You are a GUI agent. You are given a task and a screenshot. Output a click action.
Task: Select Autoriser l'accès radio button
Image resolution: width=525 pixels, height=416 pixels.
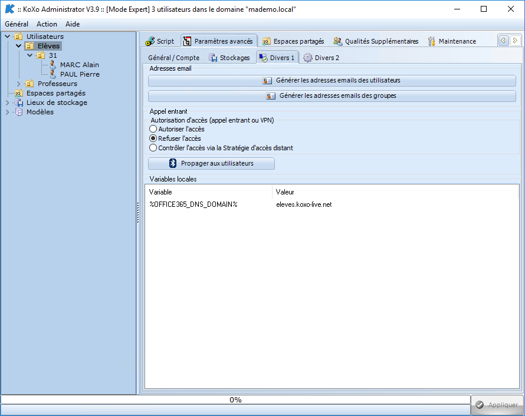click(x=153, y=128)
